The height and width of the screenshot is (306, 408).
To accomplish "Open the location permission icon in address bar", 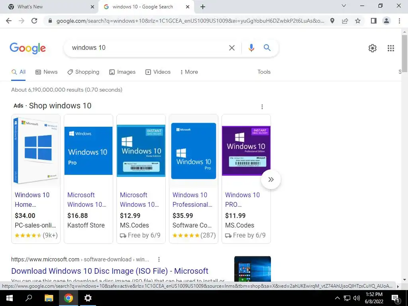I will 332,21.
